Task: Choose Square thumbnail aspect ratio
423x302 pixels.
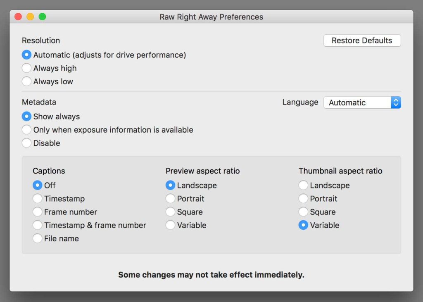Action: [304, 212]
